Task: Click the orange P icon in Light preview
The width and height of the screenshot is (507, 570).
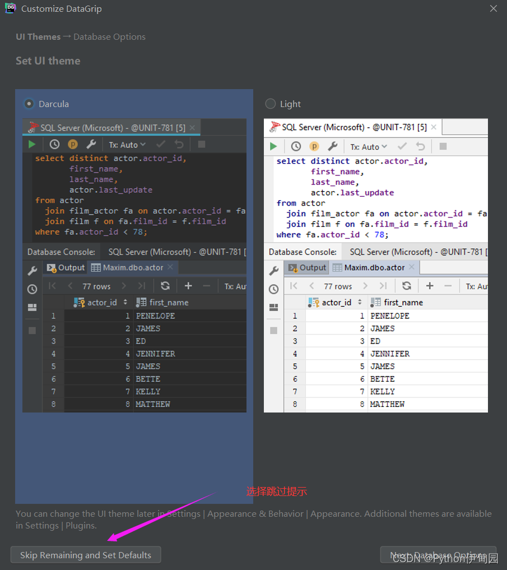Action: click(314, 146)
